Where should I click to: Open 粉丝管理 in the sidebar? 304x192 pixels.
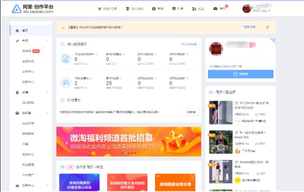click(x=28, y=165)
